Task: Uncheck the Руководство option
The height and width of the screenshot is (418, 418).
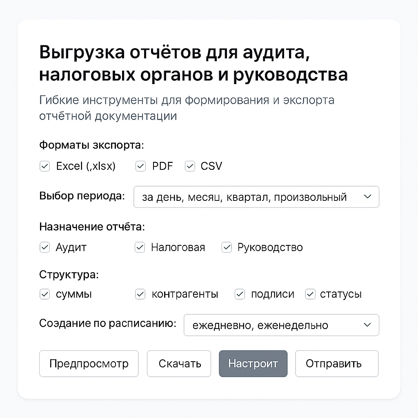Action: point(227,247)
